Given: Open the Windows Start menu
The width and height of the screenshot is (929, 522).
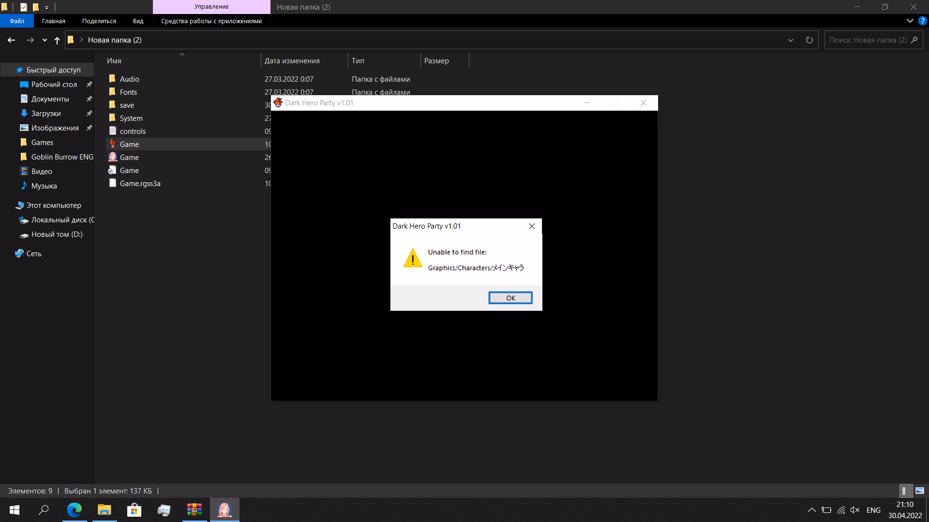Looking at the screenshot, I should pos(15,510).
